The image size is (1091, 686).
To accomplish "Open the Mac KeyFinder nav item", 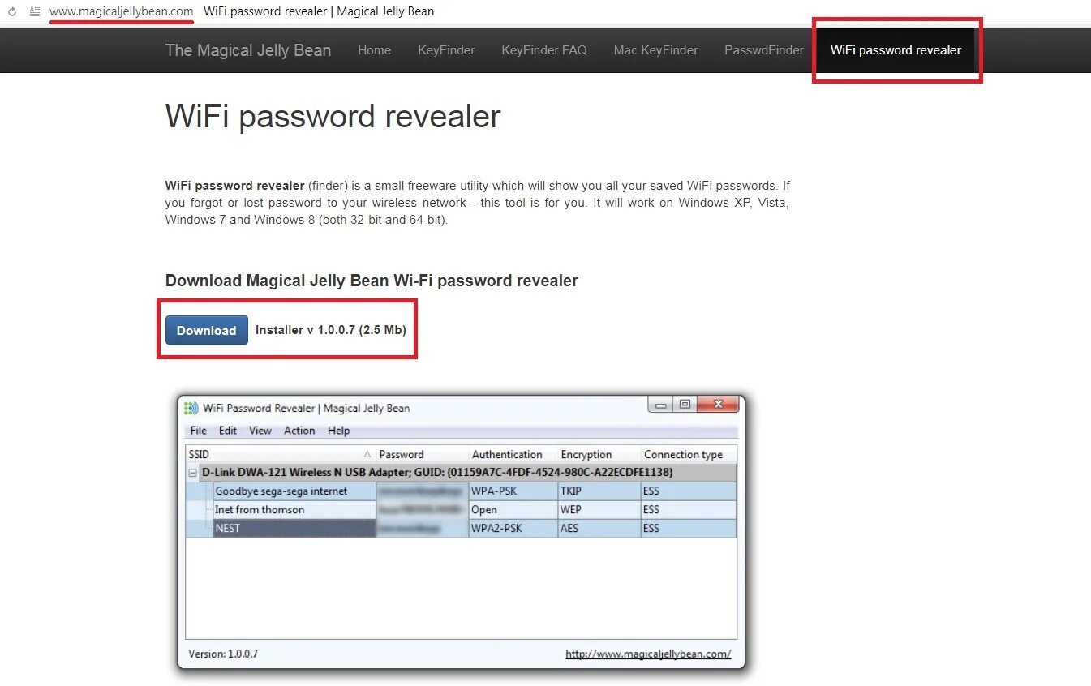I will click(x=655, y=50).
